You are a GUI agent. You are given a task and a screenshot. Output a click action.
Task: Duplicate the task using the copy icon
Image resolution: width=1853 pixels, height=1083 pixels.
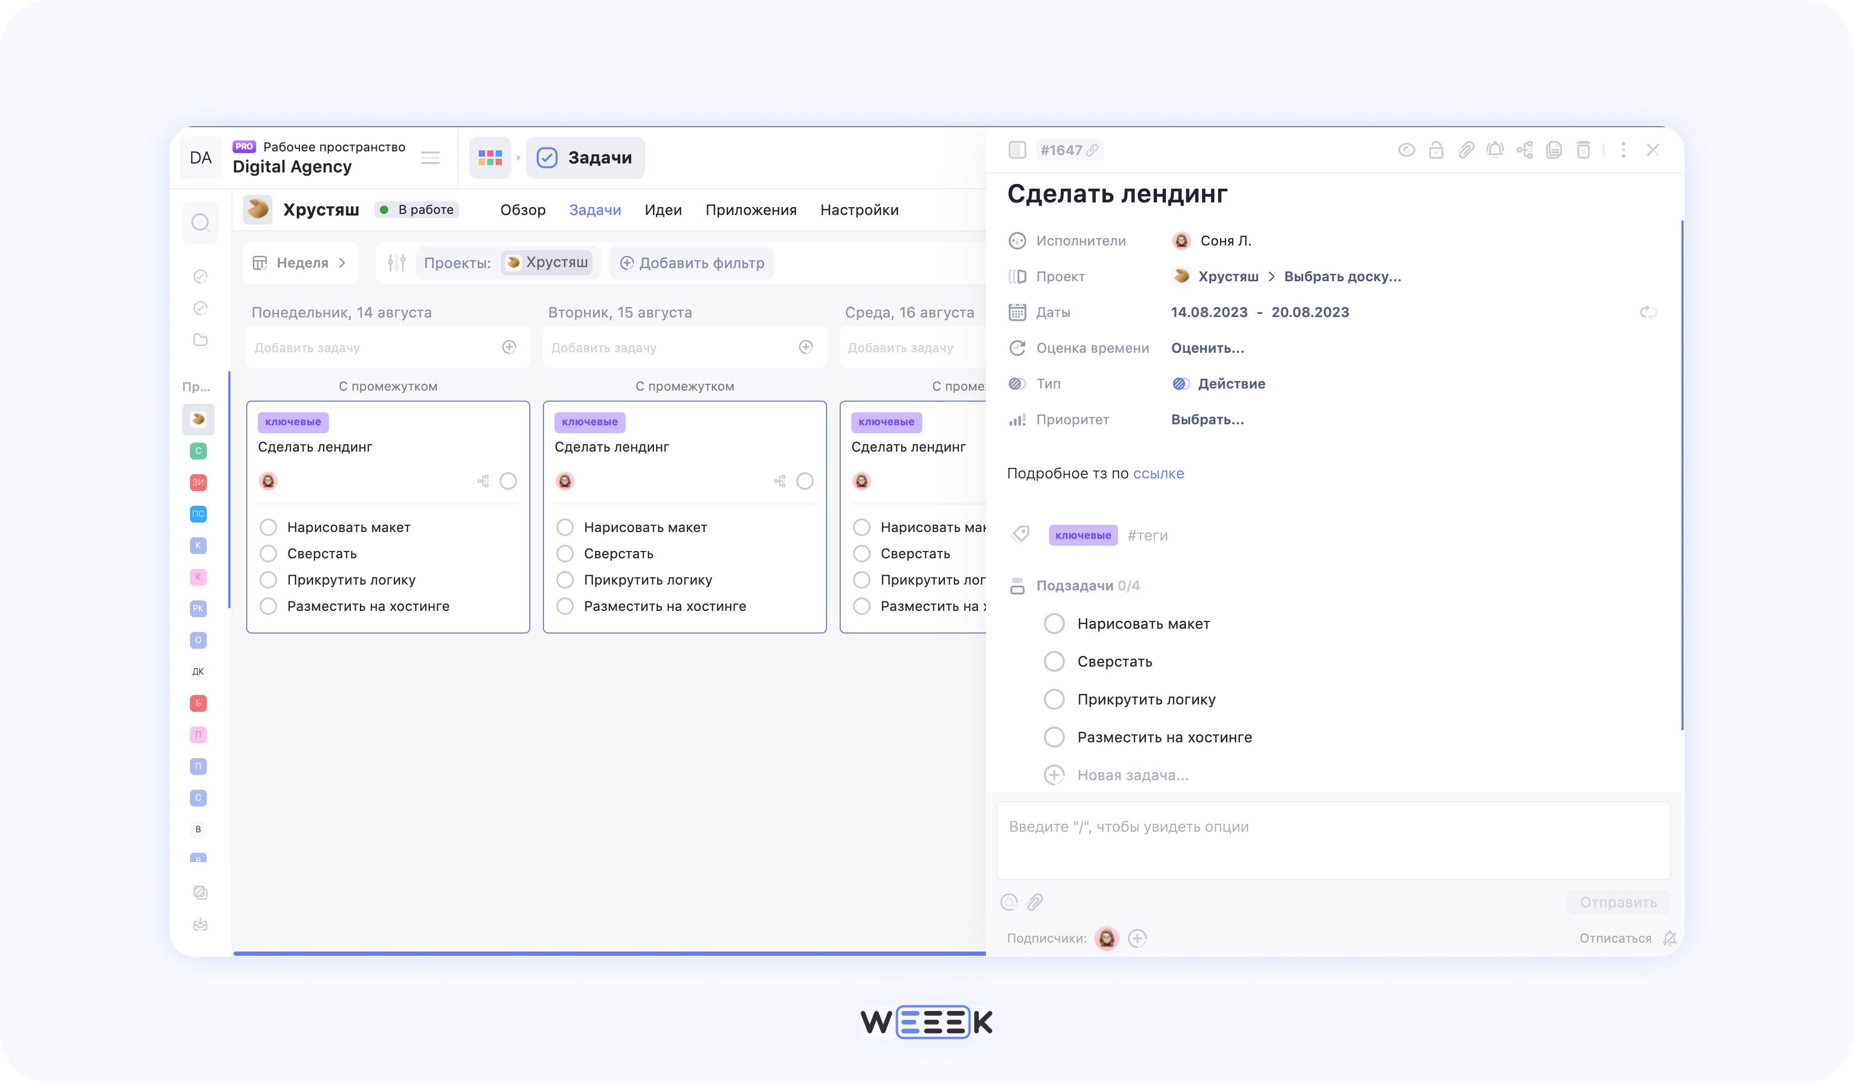[x=1554, y=150]
